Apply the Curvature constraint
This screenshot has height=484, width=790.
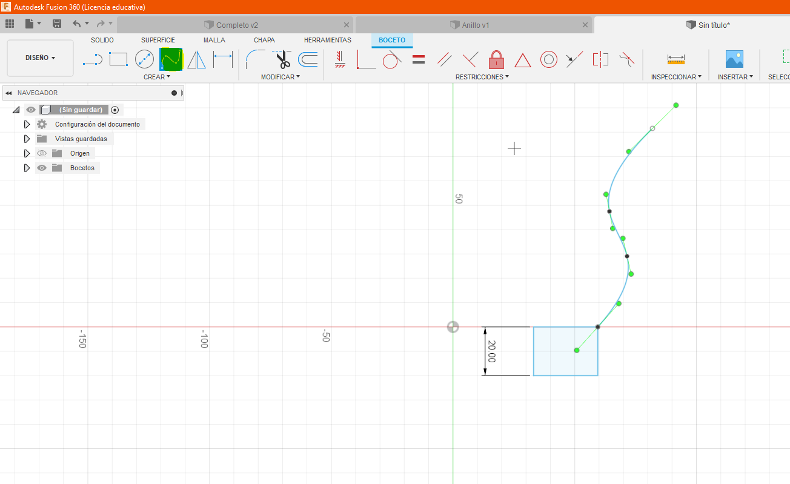point(626,59)
